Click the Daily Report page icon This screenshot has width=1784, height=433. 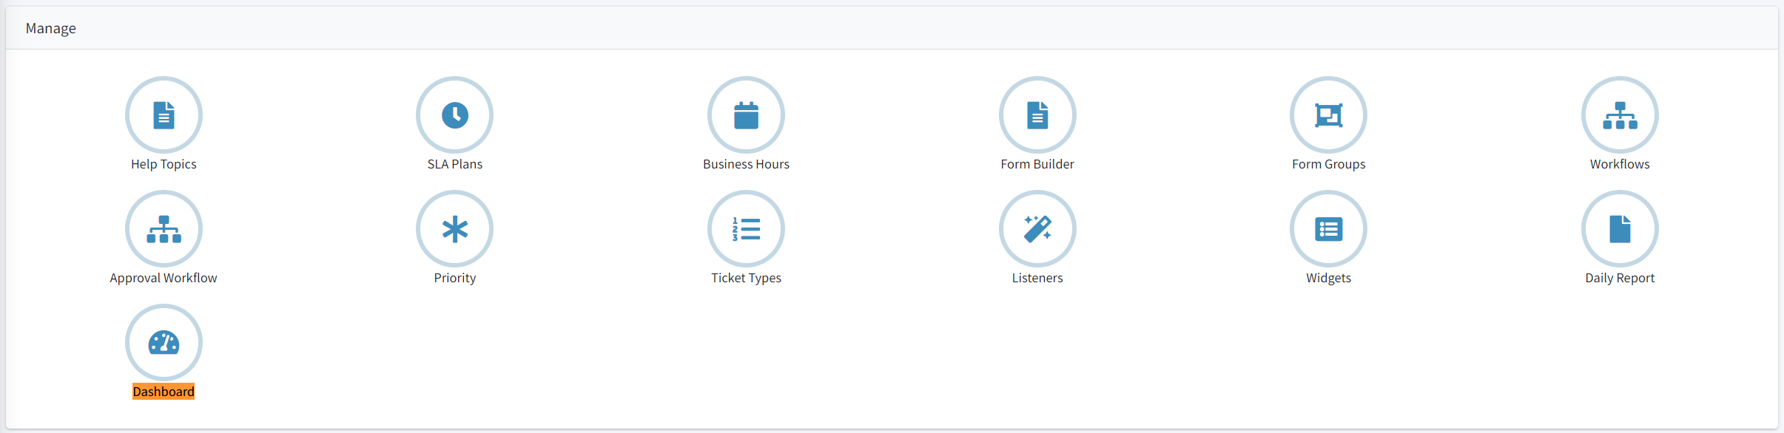tap(1619, 229)
